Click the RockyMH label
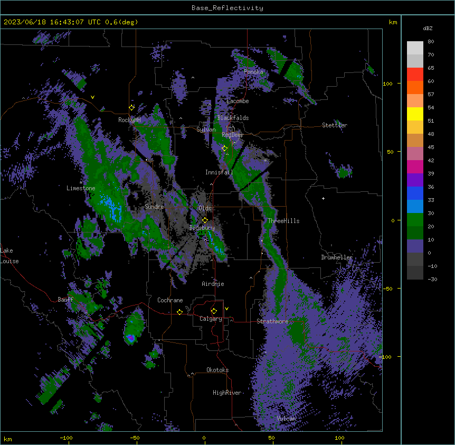 pos(129,120)
